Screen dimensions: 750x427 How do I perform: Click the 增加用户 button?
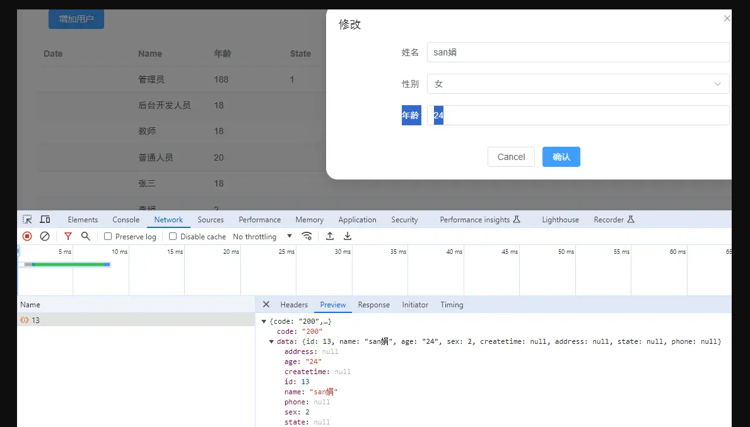pos(76,19)
